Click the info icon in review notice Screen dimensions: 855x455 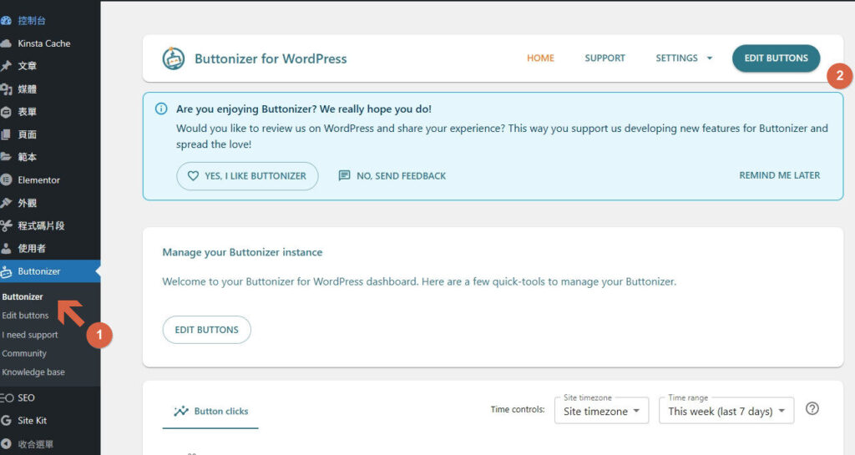click(x=161, y=109)
